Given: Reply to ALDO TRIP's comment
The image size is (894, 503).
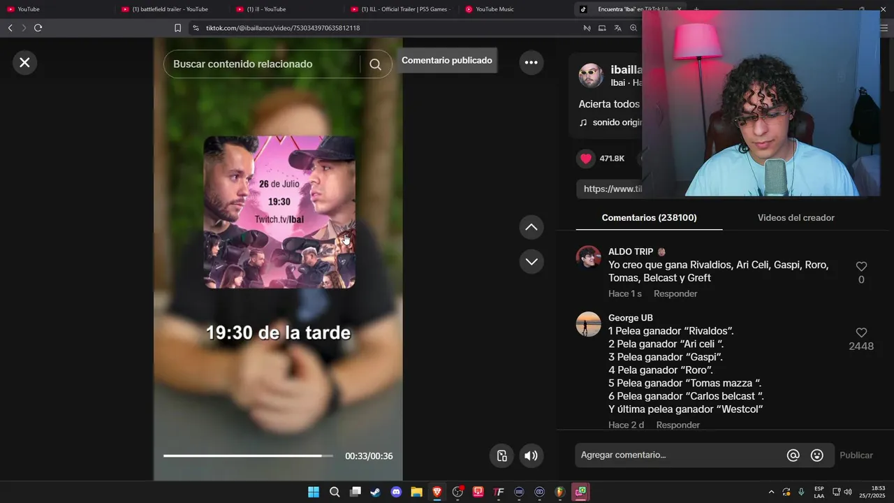Looking at the screenshot, I should point(675,294).
